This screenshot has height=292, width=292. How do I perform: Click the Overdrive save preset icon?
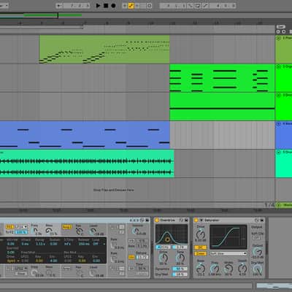pos(186,220)
